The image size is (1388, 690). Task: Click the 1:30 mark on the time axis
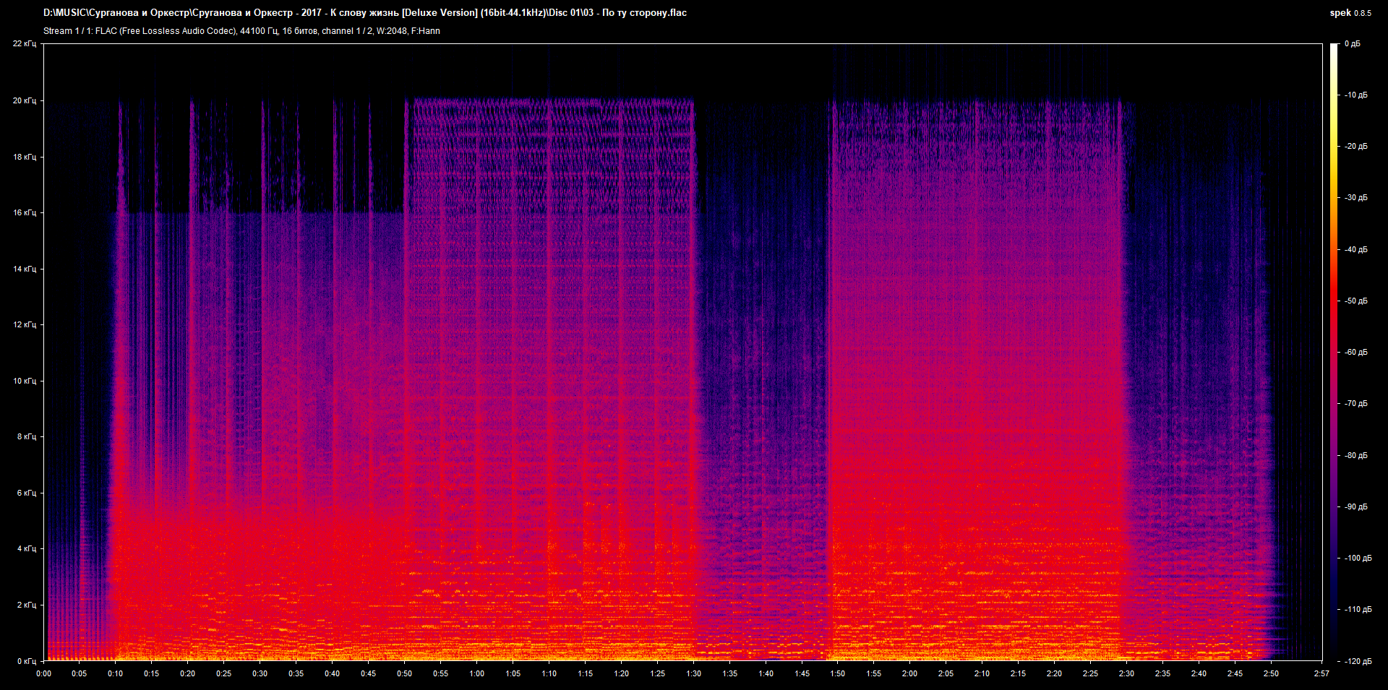point(693,673)
